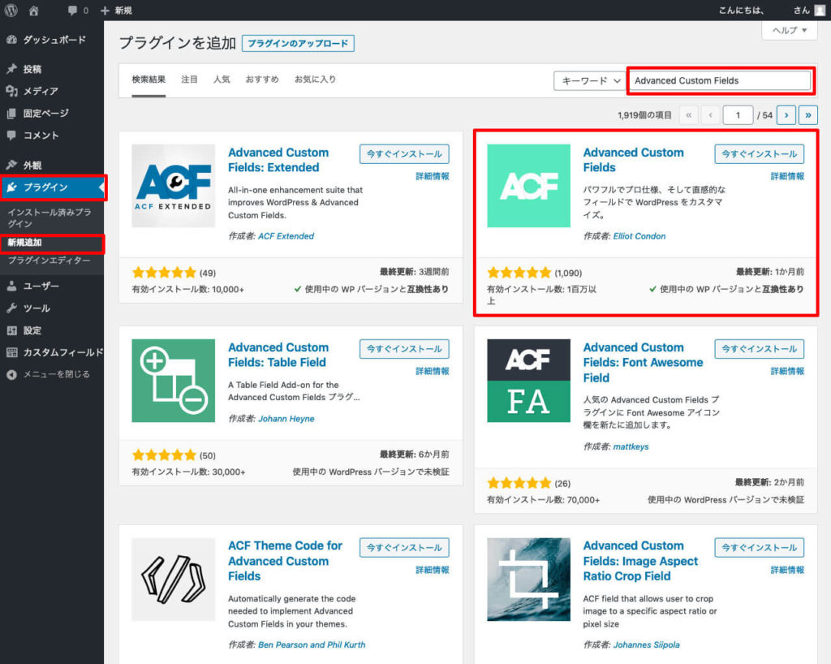This screenshot has width=831, height=664.
Task: Open 外観 in the sidebar
Action: pos(52,166)
